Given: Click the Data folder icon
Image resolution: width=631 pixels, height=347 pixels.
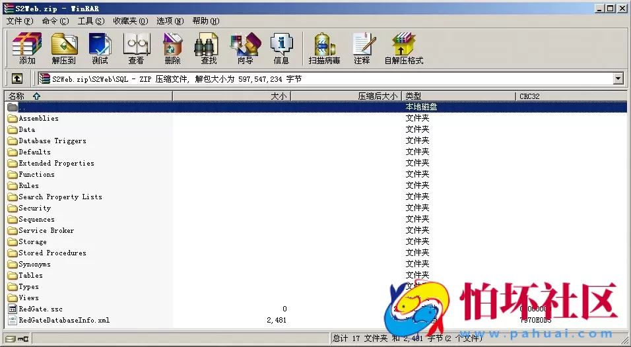Looking at the screenshot, I should pos(13,129).
